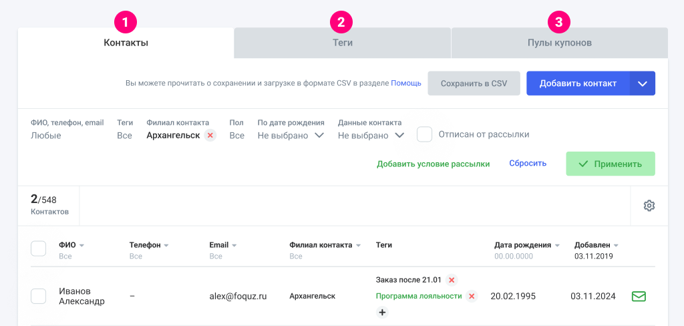
Task: Sort by Дата рождения column arrow
Action: [557, 245]
